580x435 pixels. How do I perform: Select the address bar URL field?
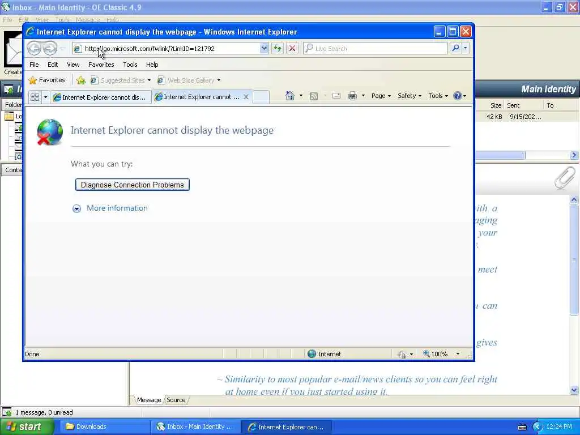(x=170, y=49)
